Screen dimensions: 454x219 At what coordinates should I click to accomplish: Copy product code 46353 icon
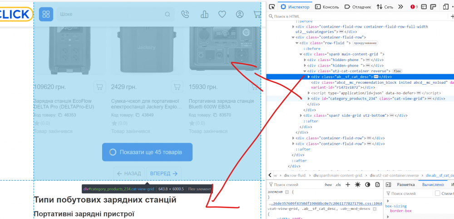click(x=60, y=115)
